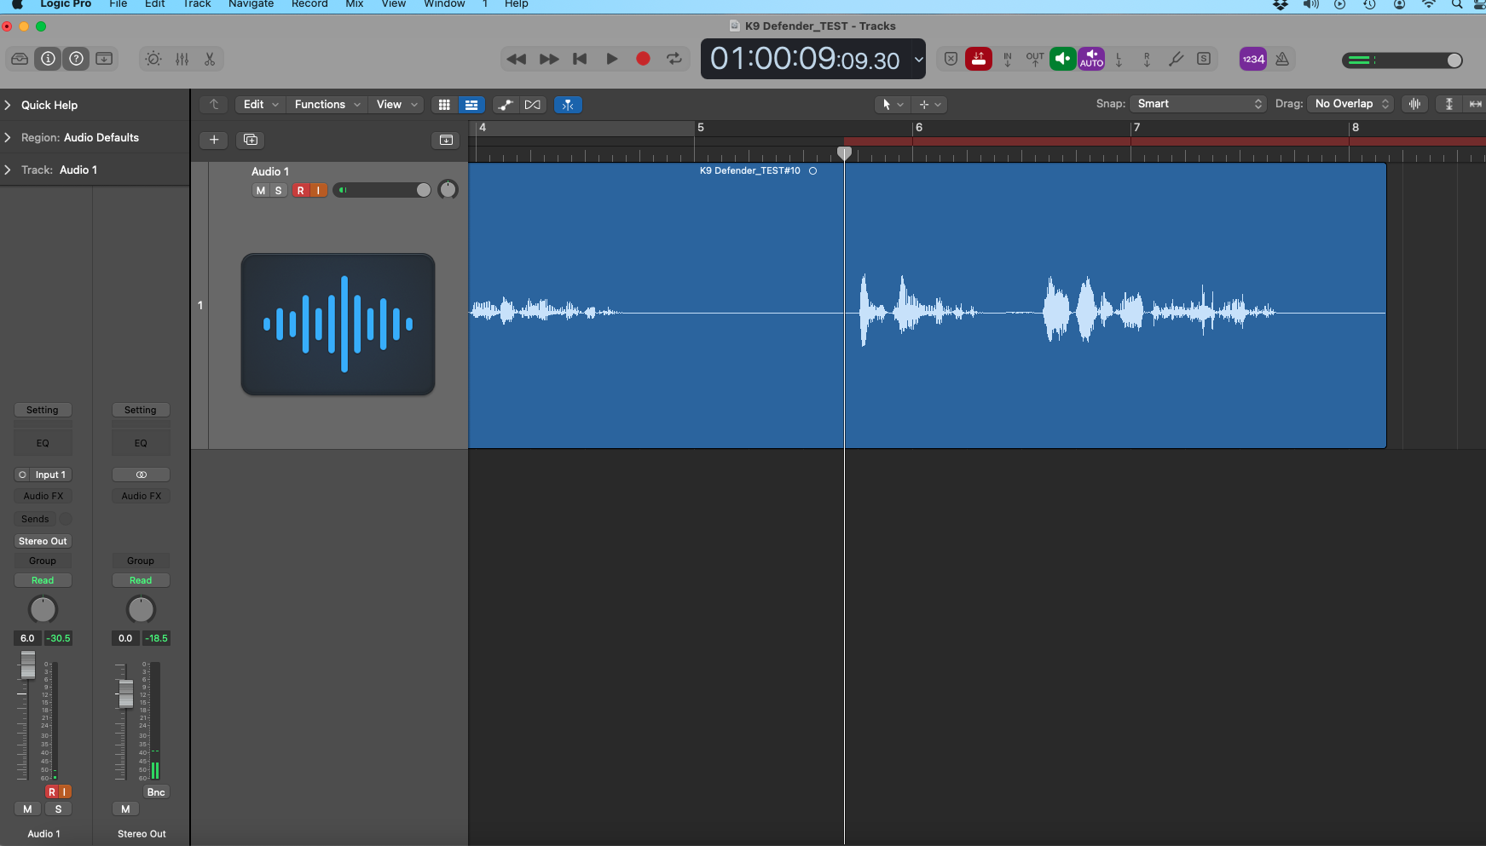Click the Go to Beginning button
This screenshot has width=1486, height=846.
click(580, 59)
